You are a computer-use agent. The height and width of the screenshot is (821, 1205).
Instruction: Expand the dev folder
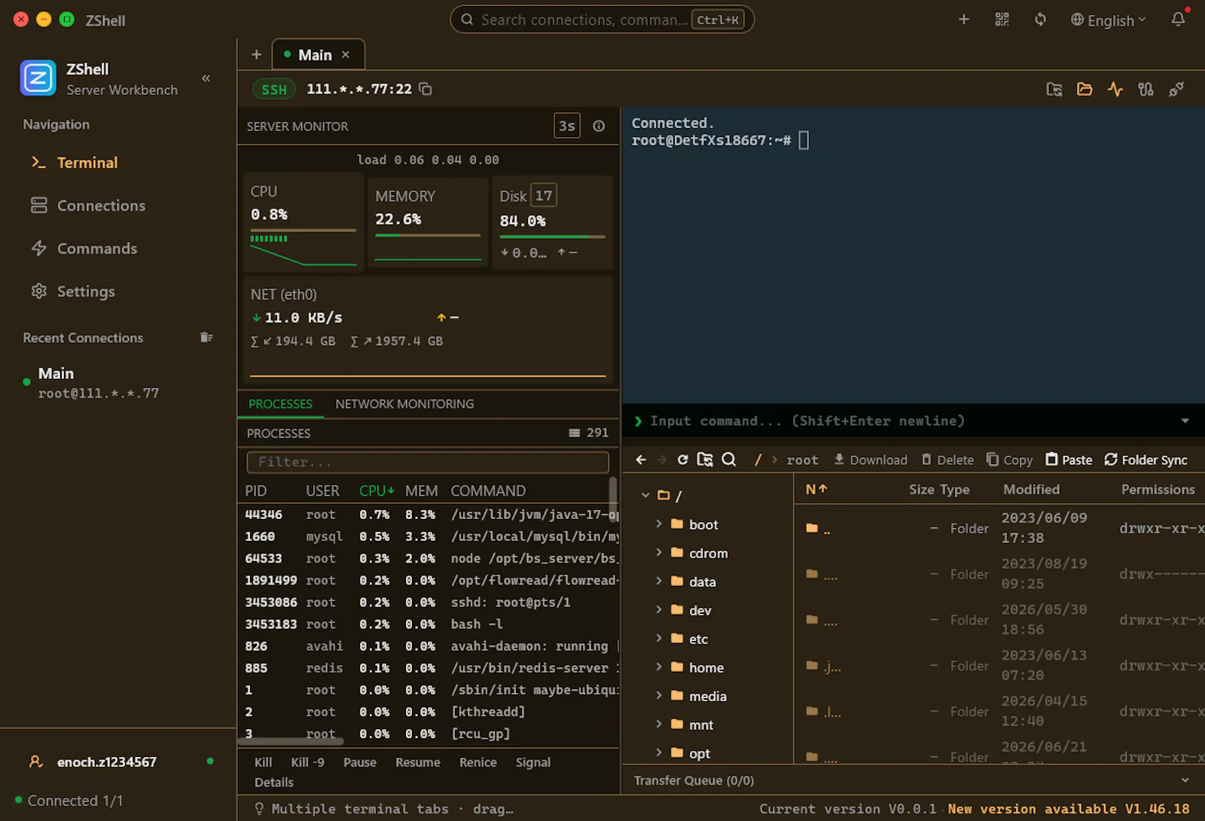[659, 609]
